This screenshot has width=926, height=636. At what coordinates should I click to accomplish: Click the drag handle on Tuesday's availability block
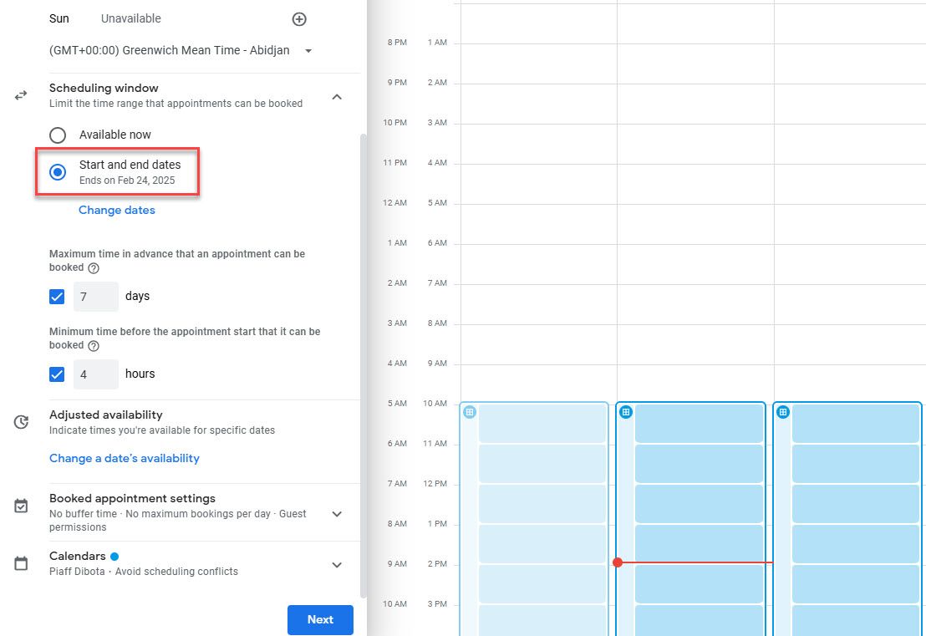coord(626,411)
